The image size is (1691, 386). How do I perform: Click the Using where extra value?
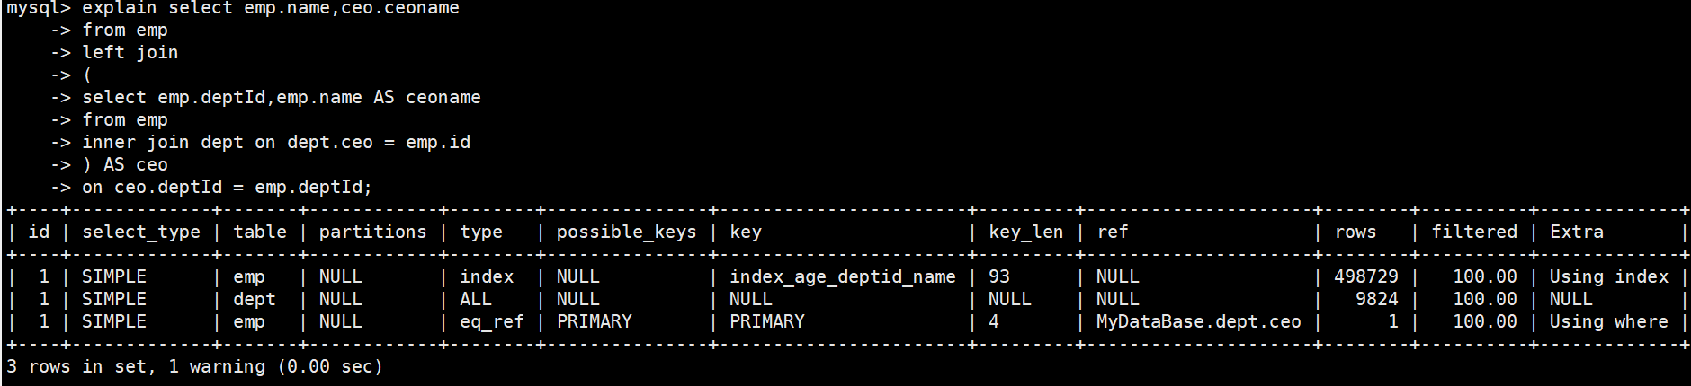(1608, 321)
